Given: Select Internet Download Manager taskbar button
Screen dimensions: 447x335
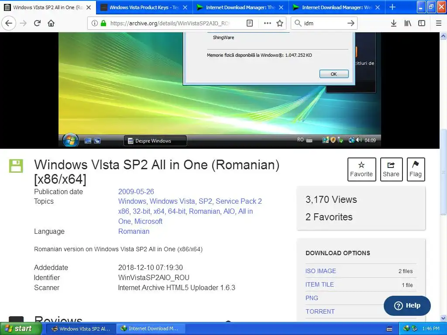Looking at the screenshot, I should point(151,329).
